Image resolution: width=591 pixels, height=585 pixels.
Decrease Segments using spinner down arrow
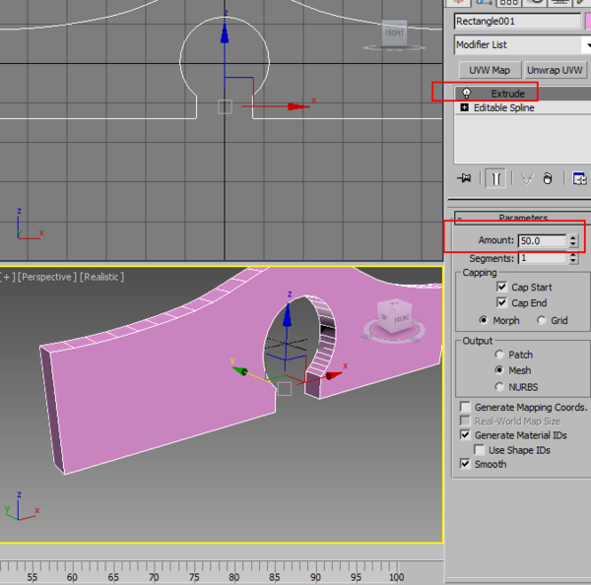[x=573, y=261]
